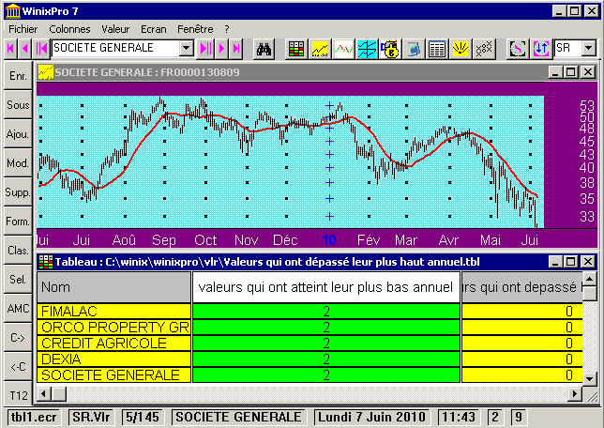Go to the last security using the magenta end-arrow
The height and width of the screenshot is (428, 604).
point(236,49)
